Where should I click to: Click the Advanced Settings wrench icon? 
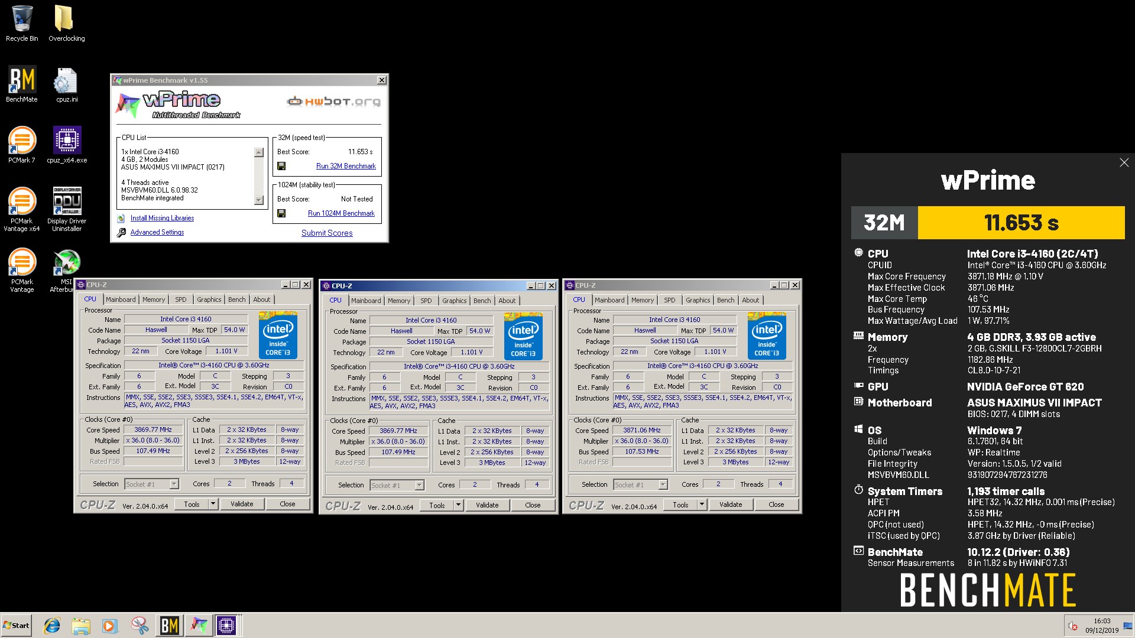click(121, 232)
